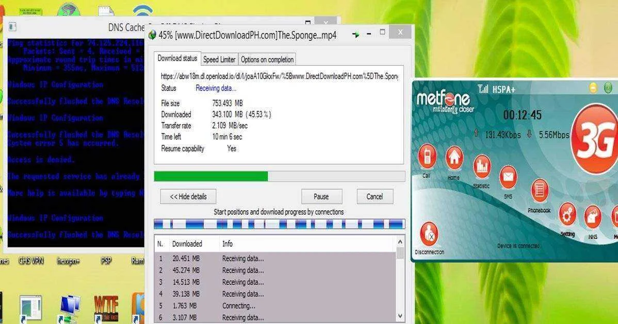Open the MMS icon in Metfone
This screenshot has height=324, width=618.
(x=592, y=217)
